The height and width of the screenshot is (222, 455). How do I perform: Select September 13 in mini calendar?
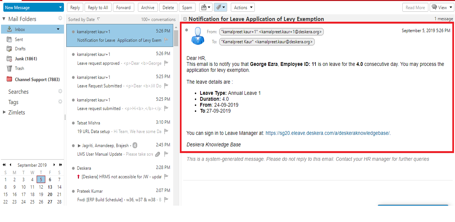(x=50, y=187)
